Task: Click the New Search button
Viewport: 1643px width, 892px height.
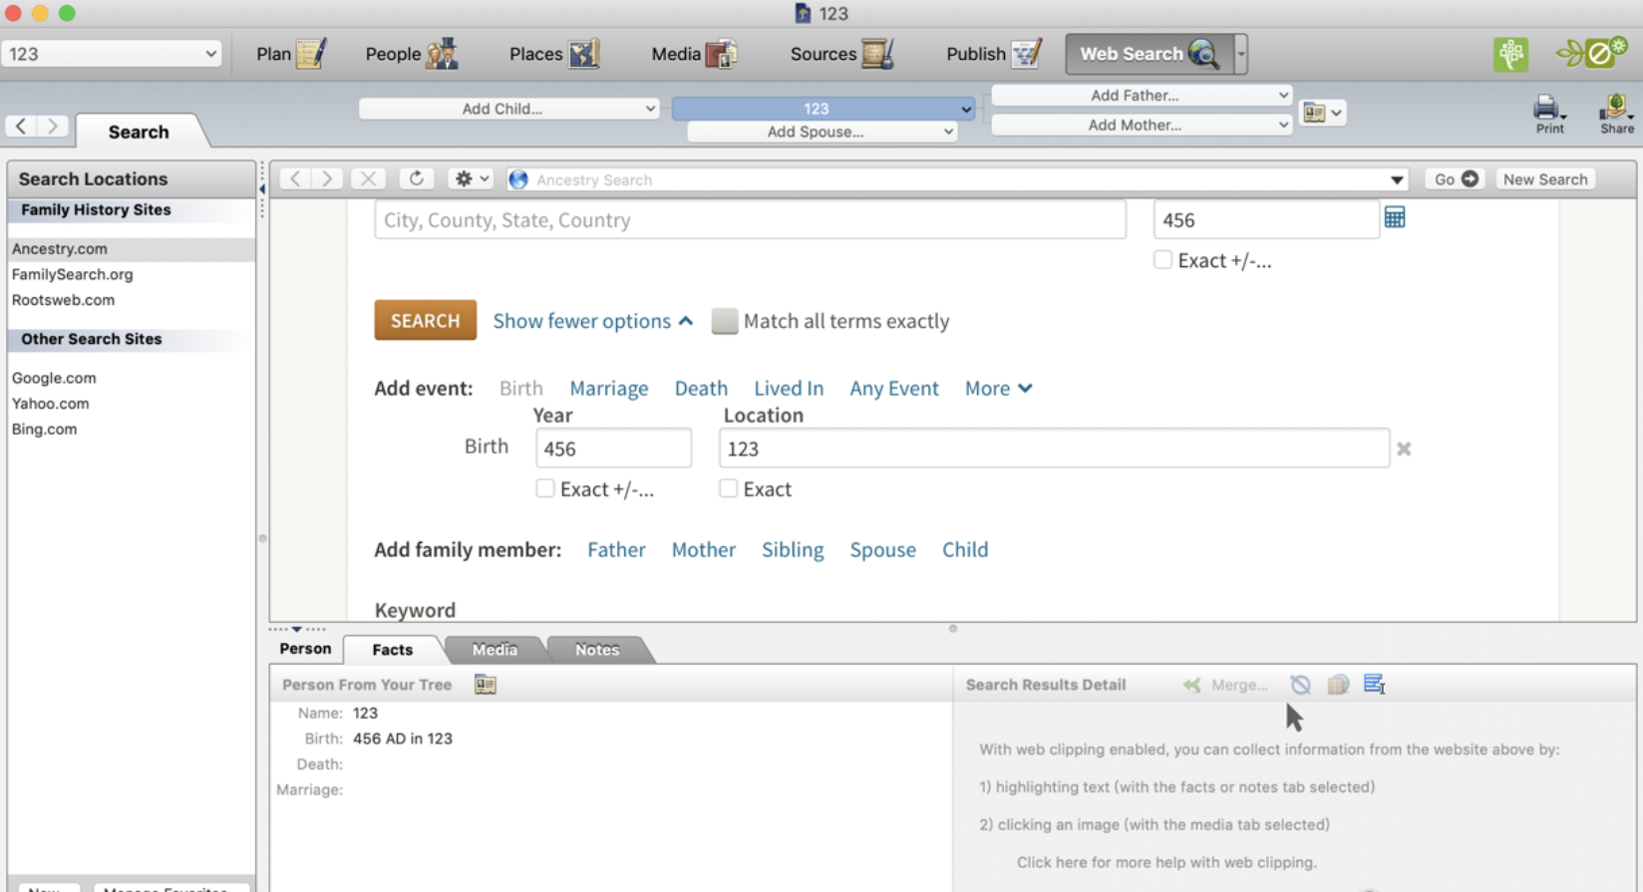Action: (1545, 179)
